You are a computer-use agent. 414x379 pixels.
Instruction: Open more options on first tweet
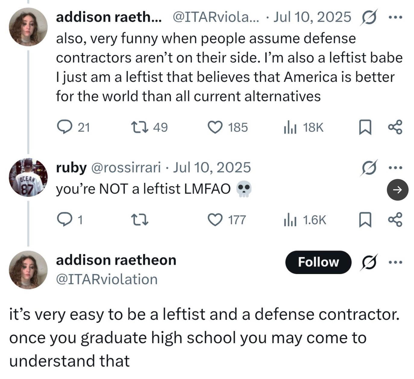pyautogui.click(x=395, y=17)
